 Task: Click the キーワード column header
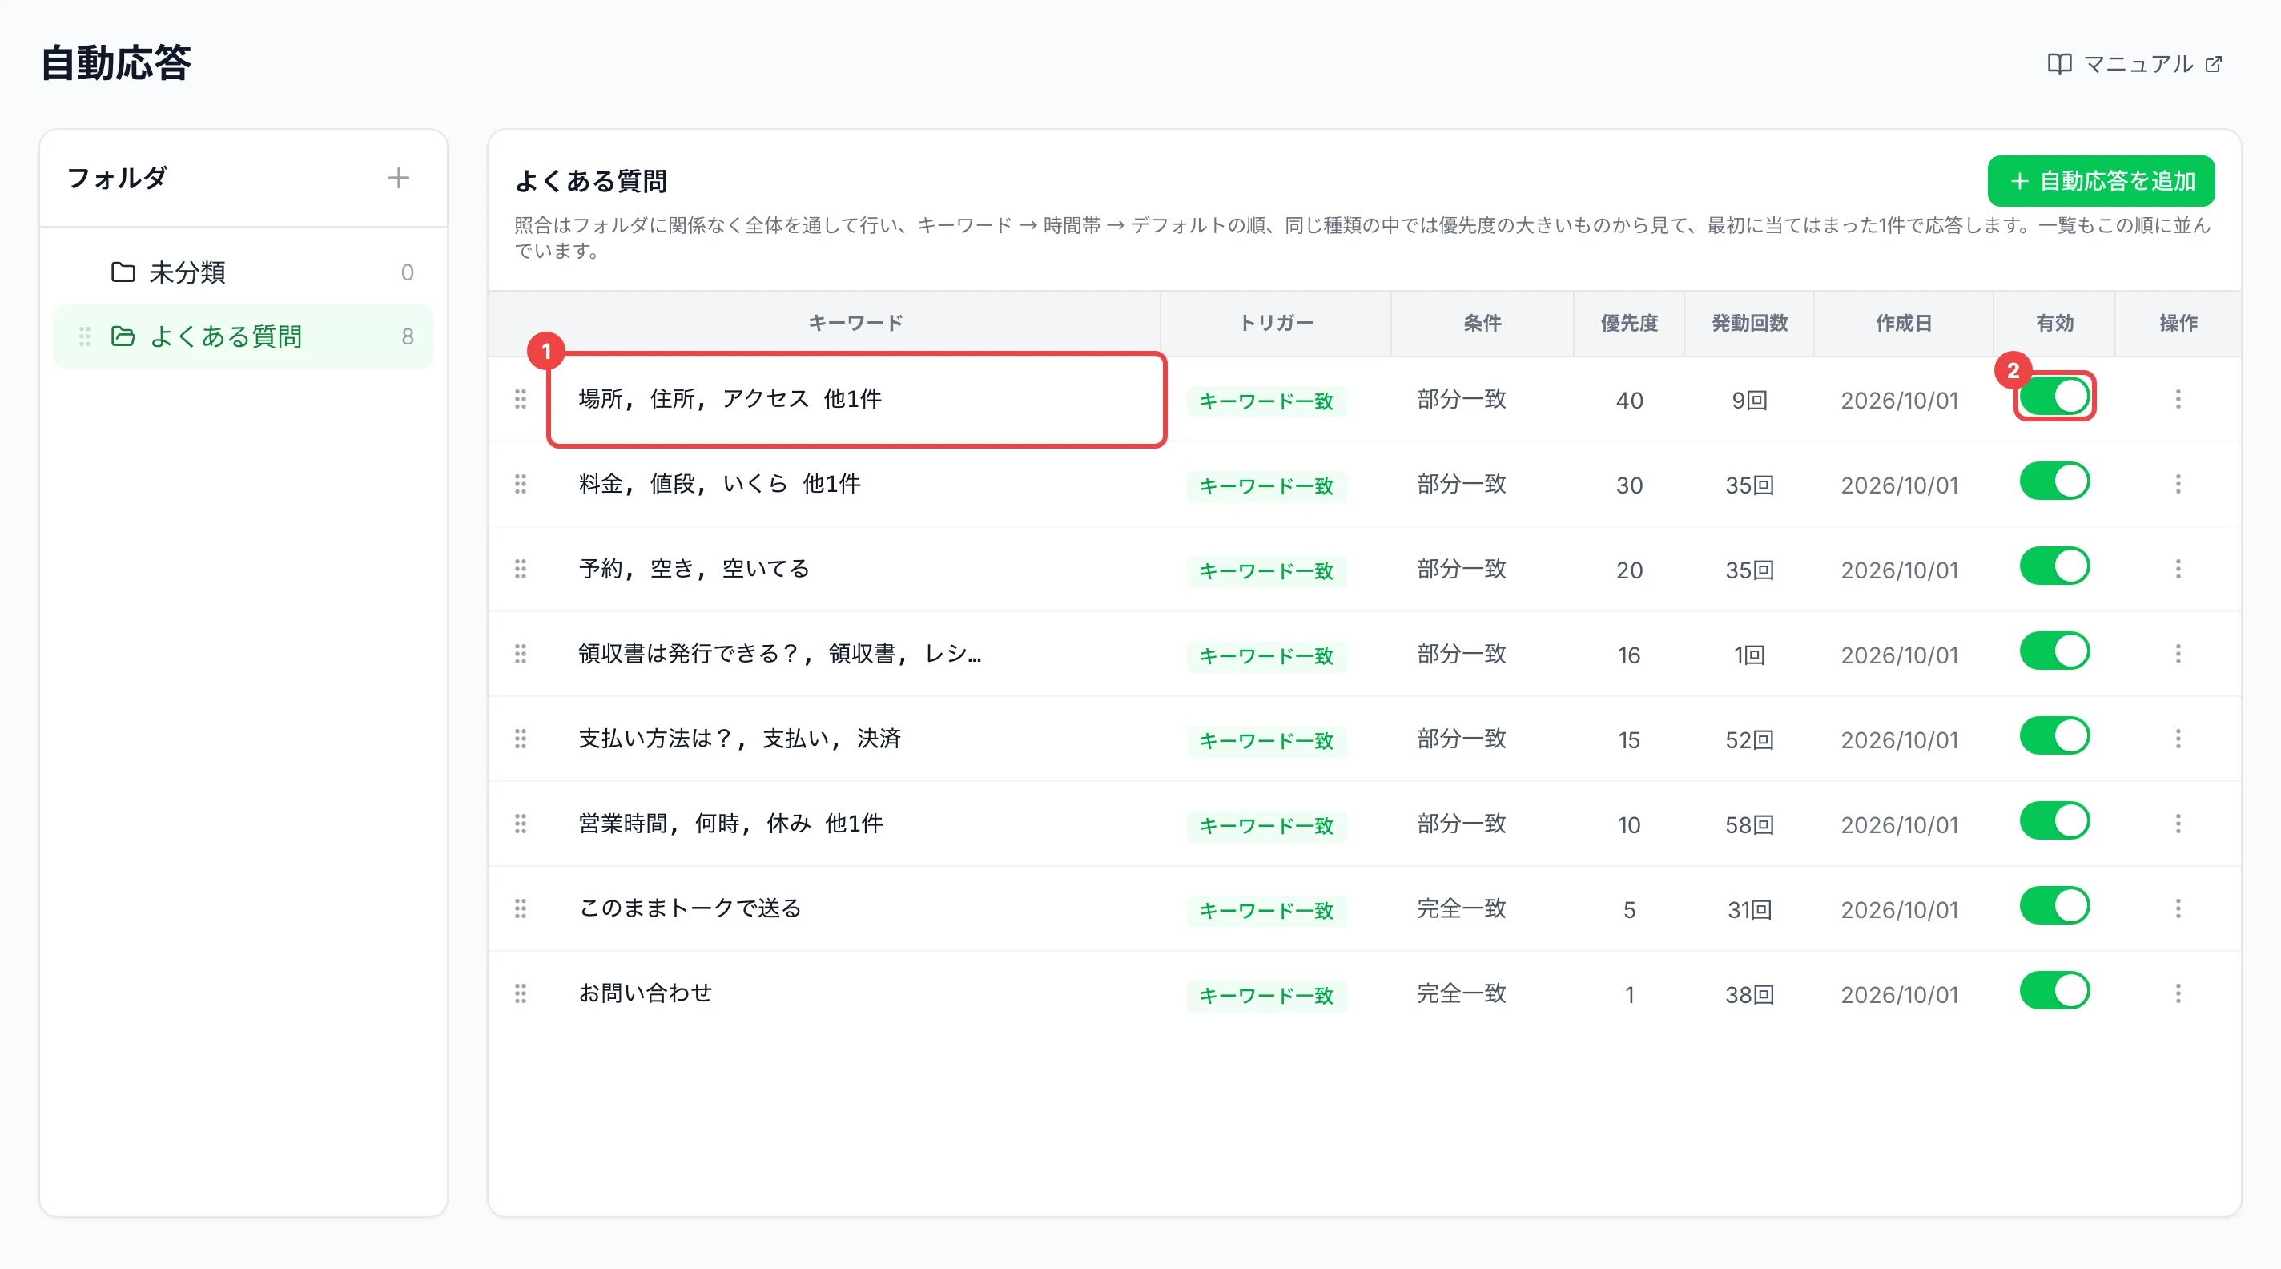[x=855, y=323]
